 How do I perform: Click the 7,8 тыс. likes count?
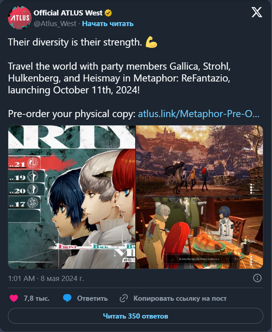pyautogui.click(x=36, y=298)
